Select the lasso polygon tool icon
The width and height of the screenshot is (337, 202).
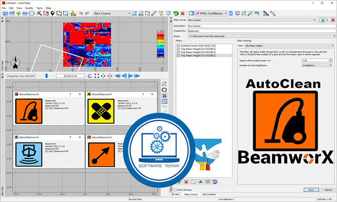tap(164, 90)
